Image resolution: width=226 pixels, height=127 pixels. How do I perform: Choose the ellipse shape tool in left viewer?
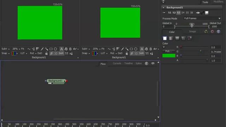click(x=55, y=49)
